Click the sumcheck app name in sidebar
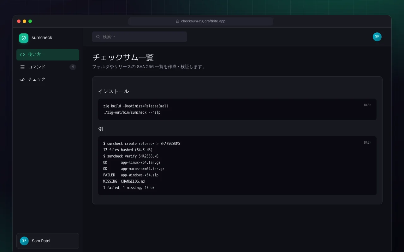 pos(42,38)
